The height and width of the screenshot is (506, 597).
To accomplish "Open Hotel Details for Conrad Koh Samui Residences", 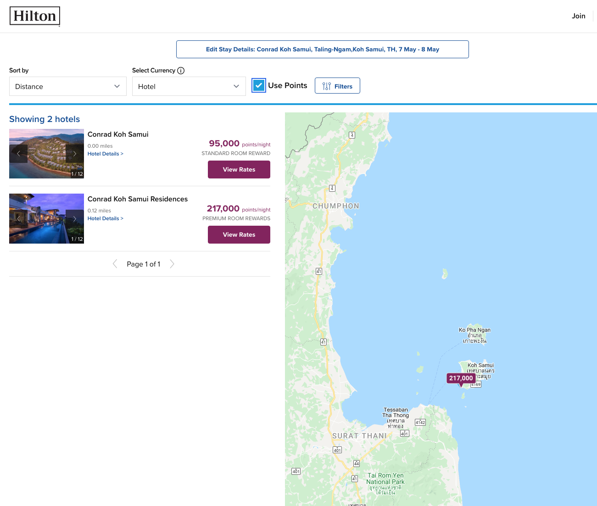I will coord(105,218).
